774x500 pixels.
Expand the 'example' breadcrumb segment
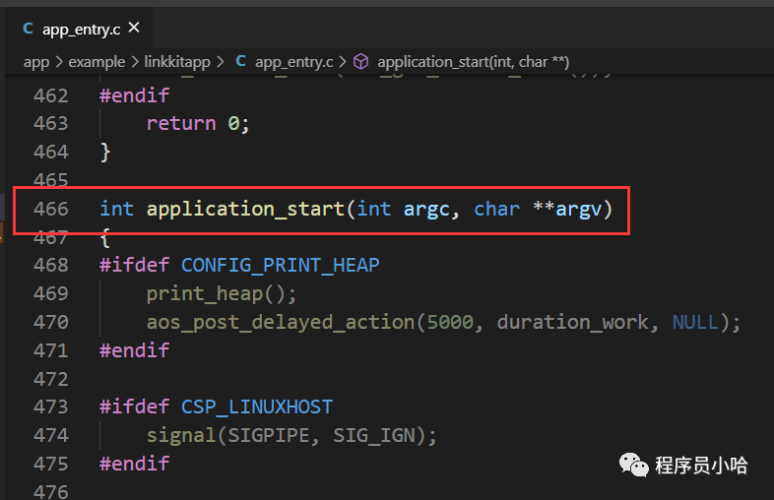pyautogui.click(x=97, y=61)
